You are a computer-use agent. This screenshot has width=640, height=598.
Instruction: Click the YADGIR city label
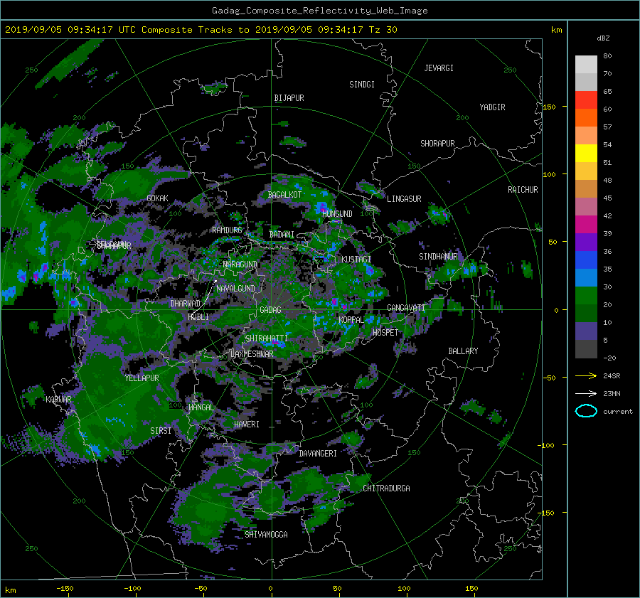click(492, 107)
